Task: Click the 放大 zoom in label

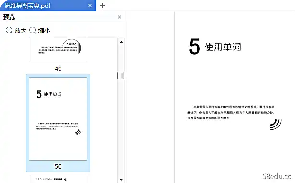Action: [21, 30]
